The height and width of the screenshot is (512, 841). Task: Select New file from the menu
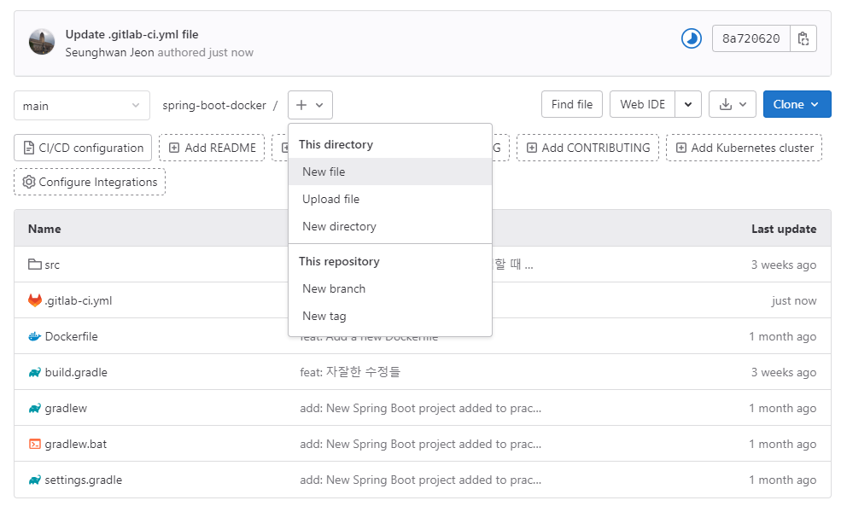coord(390,172)
